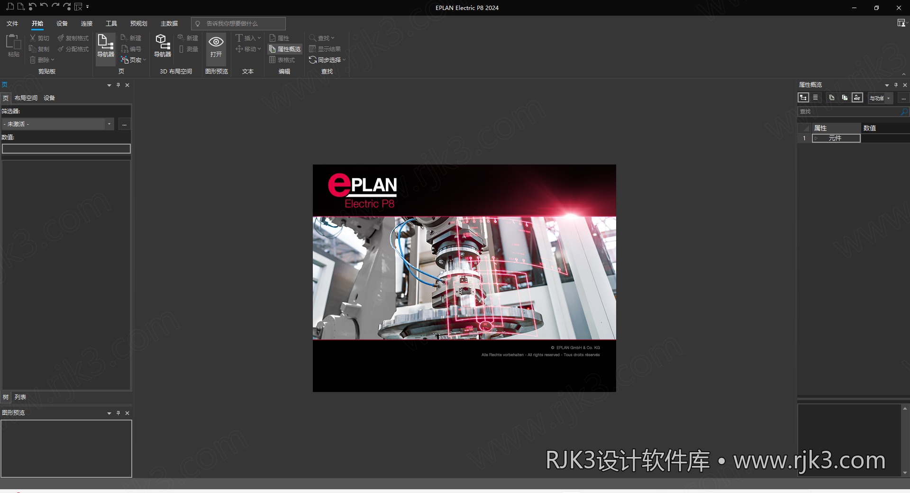Switch to the Devices (设备) ribbon tab
Viewport: 910px width, 493px height.
coord(62,23)
